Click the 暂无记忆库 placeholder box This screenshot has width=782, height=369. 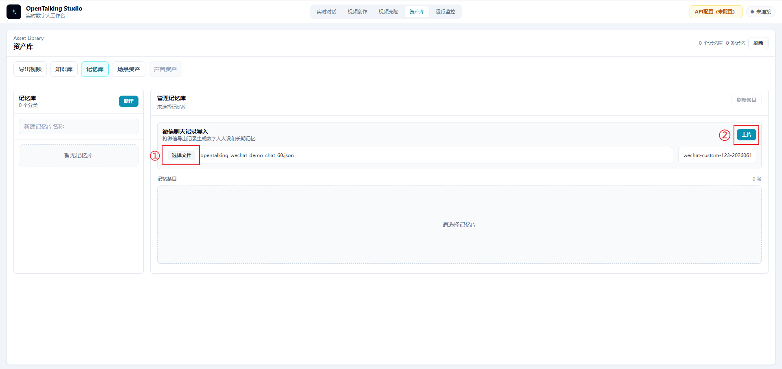pyautogui.click(x=79, y=155)
